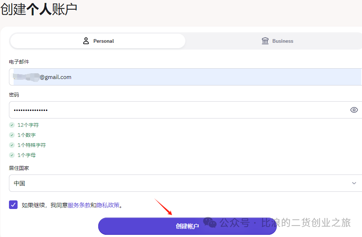Click the bank building icon for Business
This screenshot has width=362, height=237.
pyautogui.click(x=265, y=41)
